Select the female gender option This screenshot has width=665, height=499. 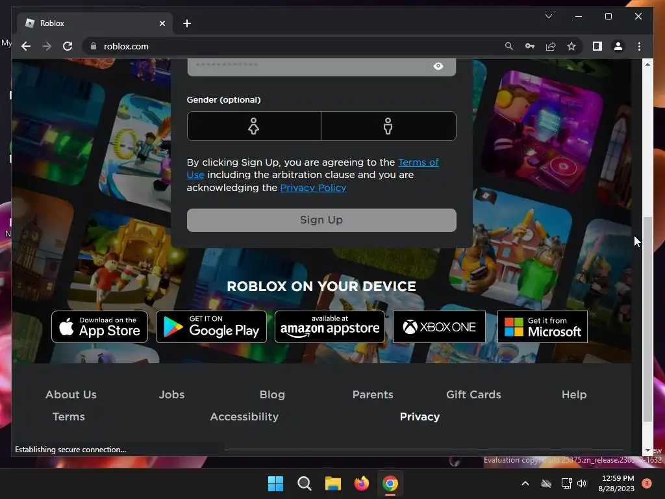tap(254, 126)
